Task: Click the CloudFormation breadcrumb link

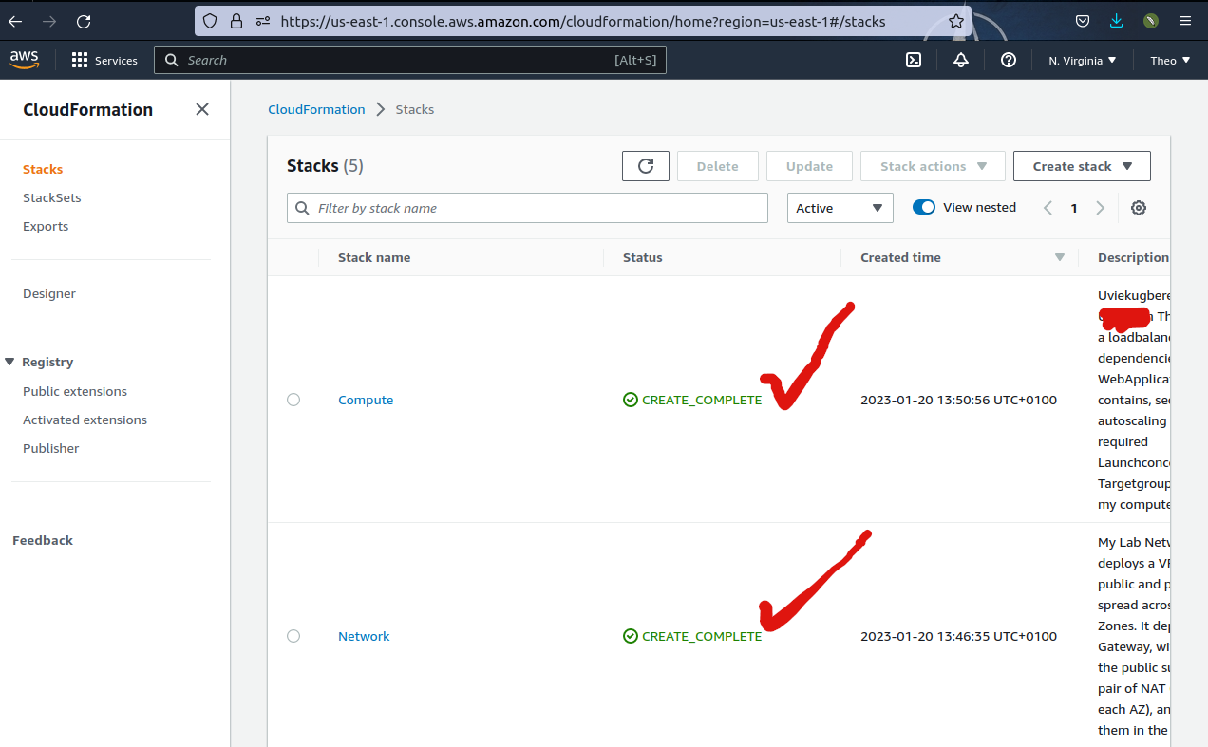Action: tap(316, 109)
